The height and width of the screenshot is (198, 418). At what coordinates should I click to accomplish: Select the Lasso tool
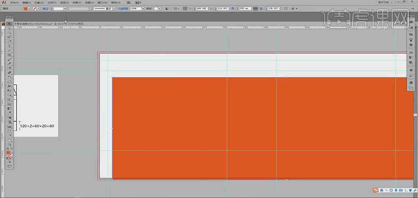pyautogui.click(x=9, y=37)
